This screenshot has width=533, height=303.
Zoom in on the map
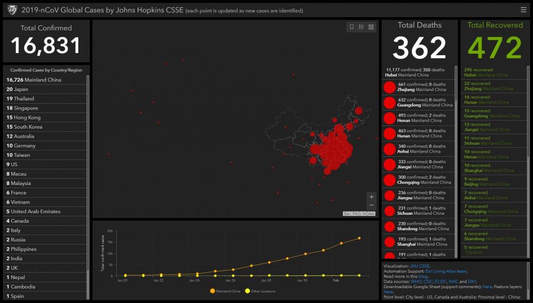click(372, 197)
